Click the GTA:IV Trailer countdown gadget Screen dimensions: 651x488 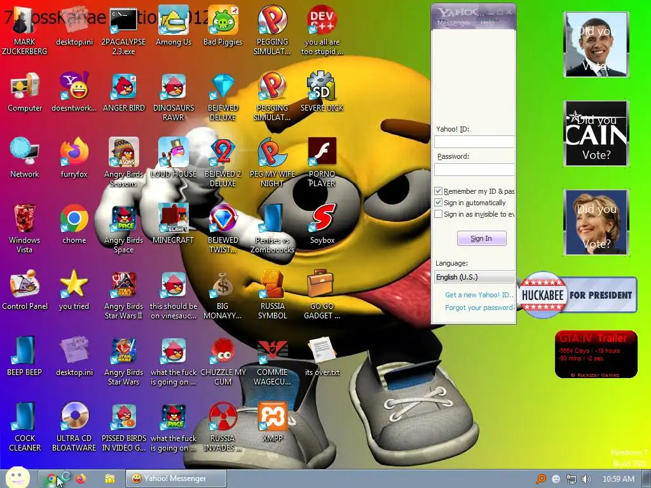click(596, 355)
